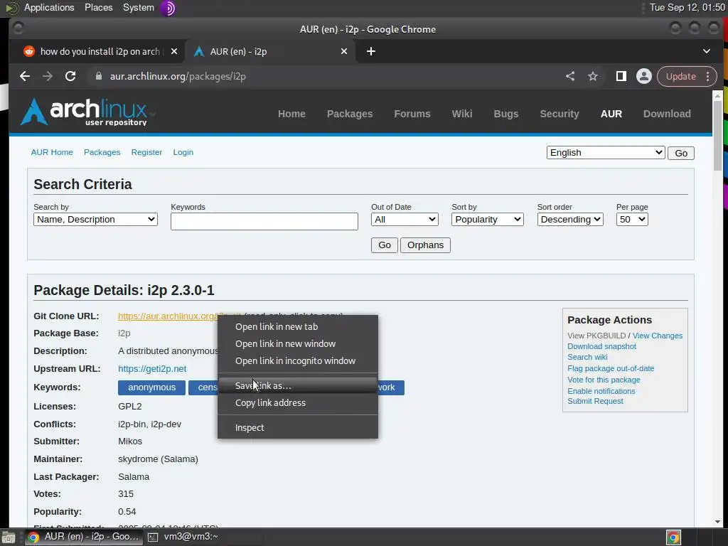
Task: Close the Reddit i2p tab
Action: tap(174, 51)
